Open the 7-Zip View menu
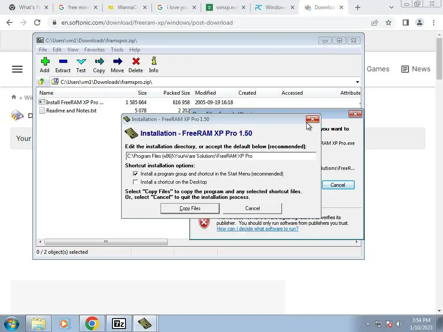Viewport: 443px width, 332px height. tap(73, 49)
